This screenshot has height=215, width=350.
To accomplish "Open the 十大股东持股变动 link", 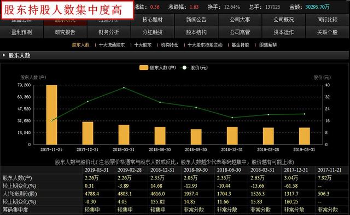I will coord(205,45).
